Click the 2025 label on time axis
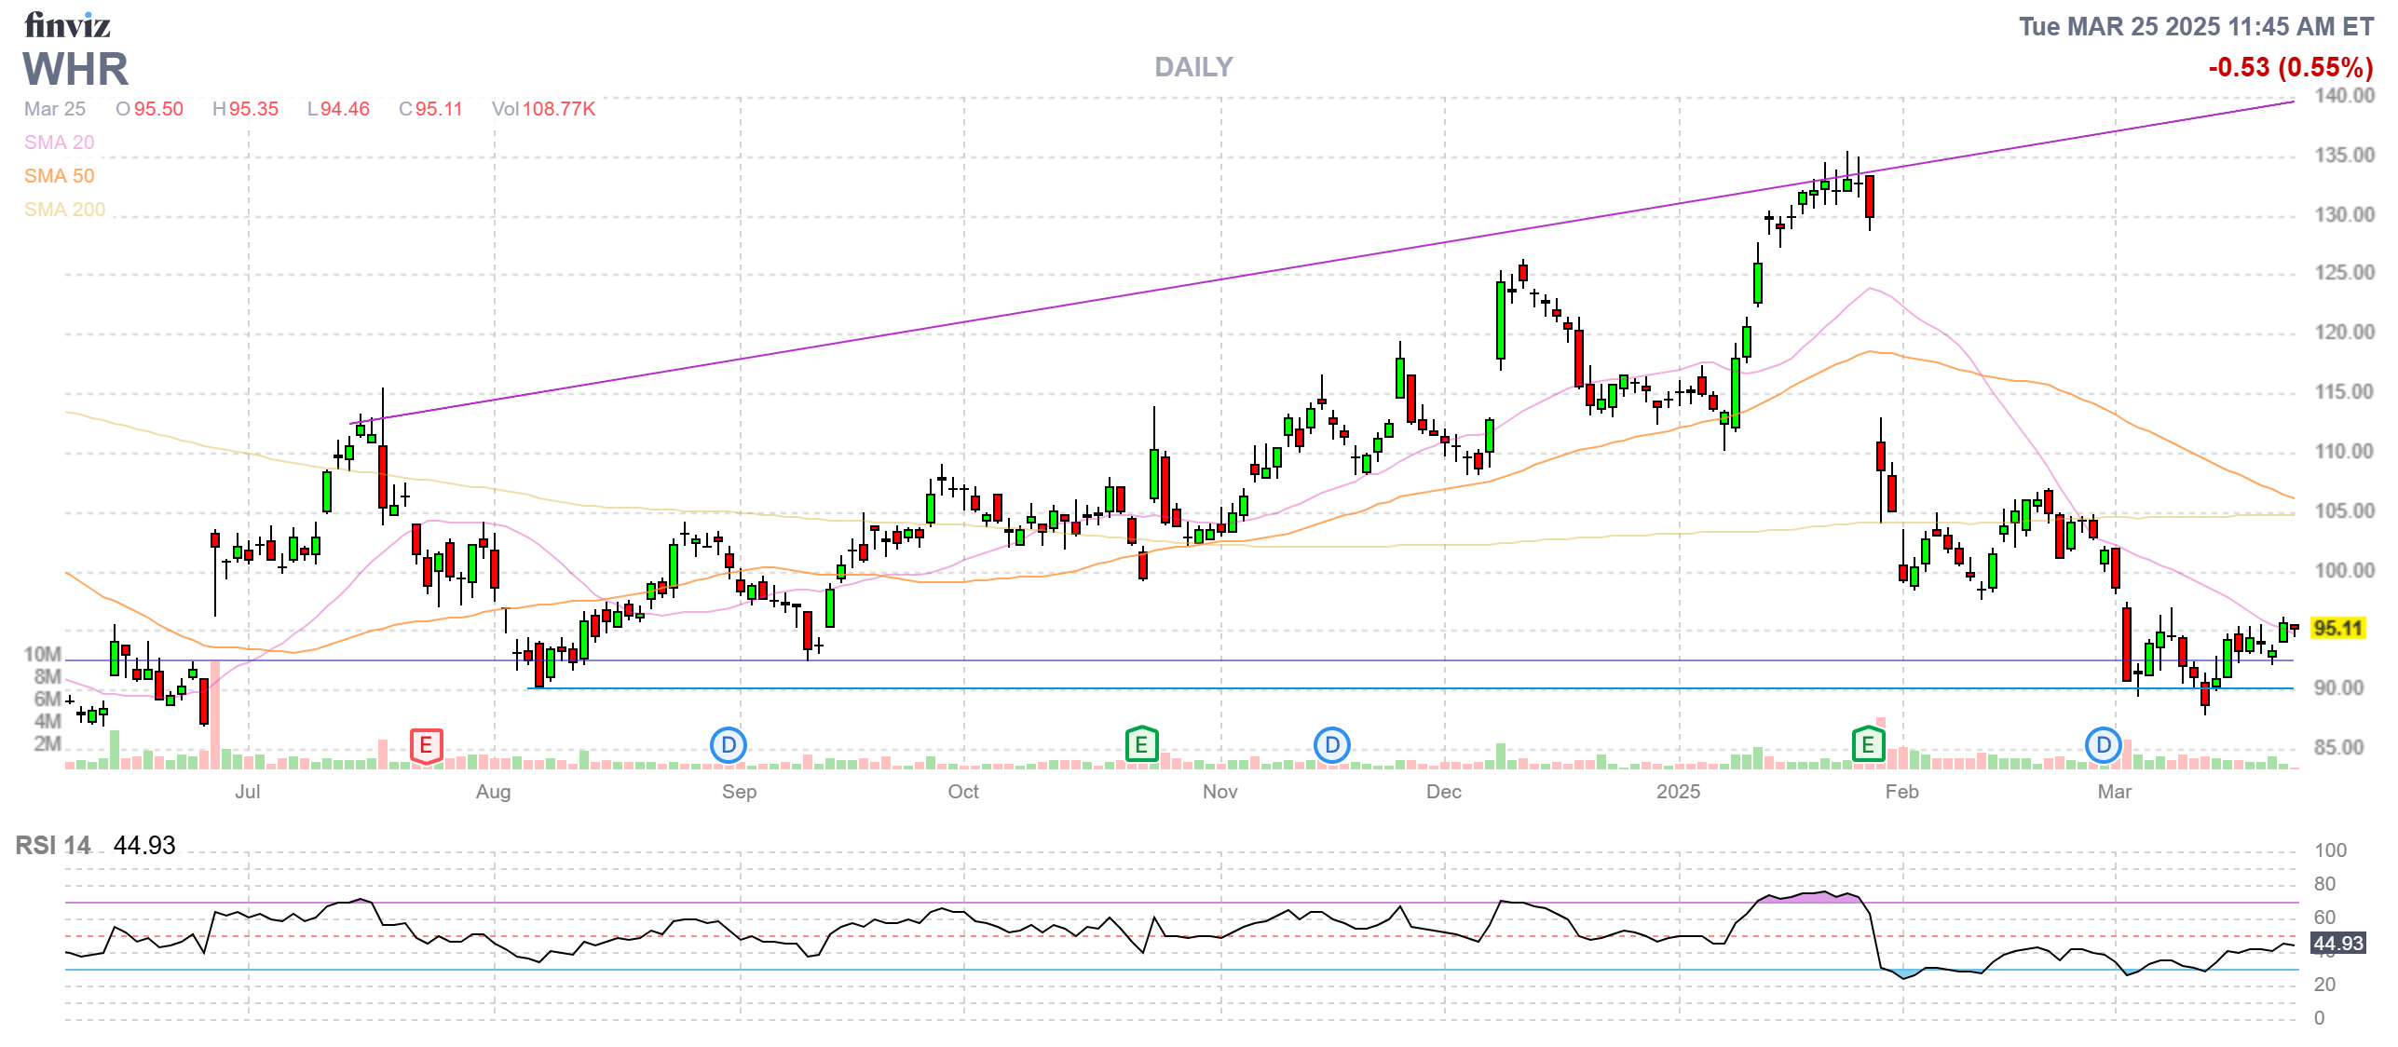The image size is (2398, 1047). coord(1678,792)
